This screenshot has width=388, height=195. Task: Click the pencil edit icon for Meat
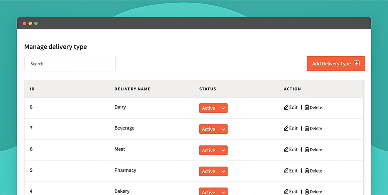pyautogui.click(x=286, y=150)
